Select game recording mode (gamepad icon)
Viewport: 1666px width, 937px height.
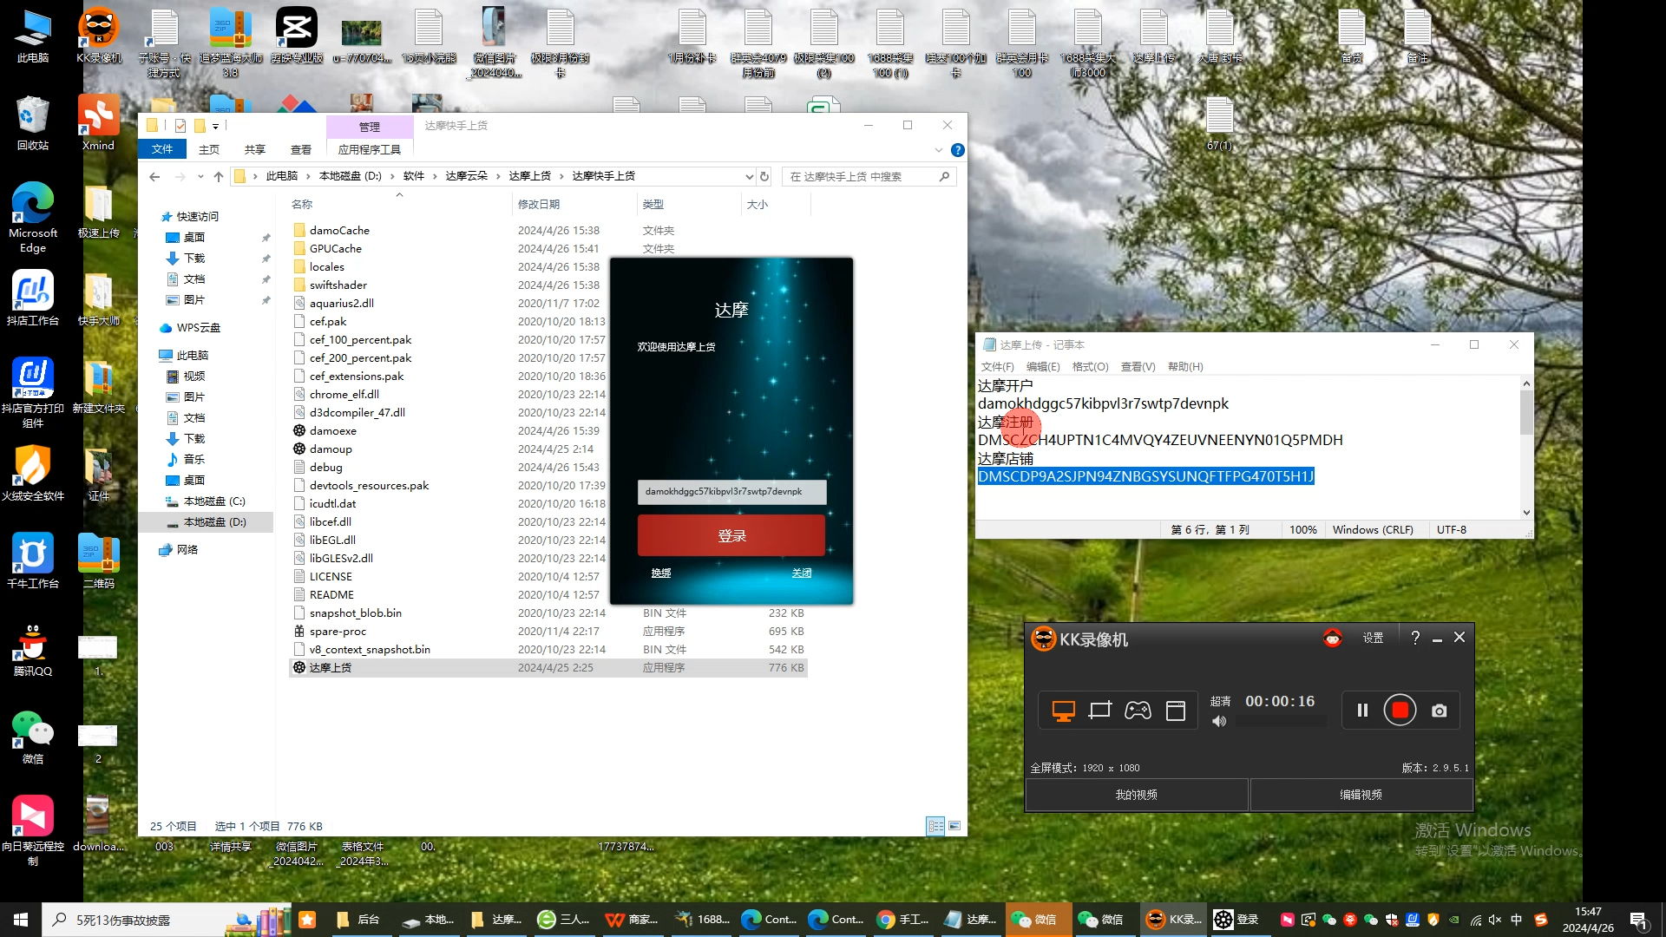[1138, 711]
